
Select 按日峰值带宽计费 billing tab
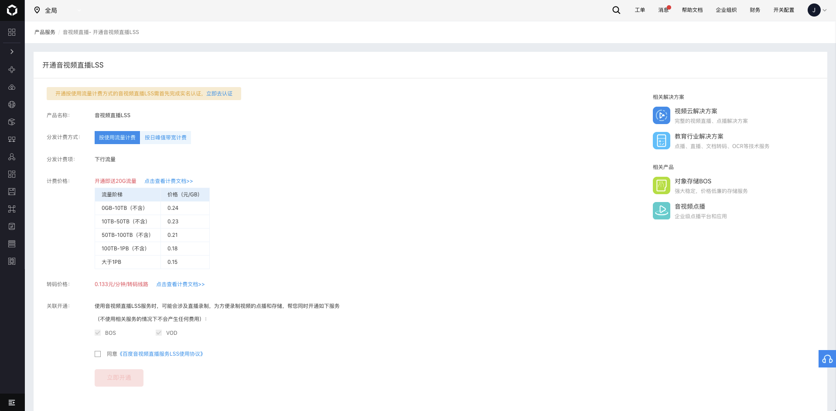(x=165, y=138)
